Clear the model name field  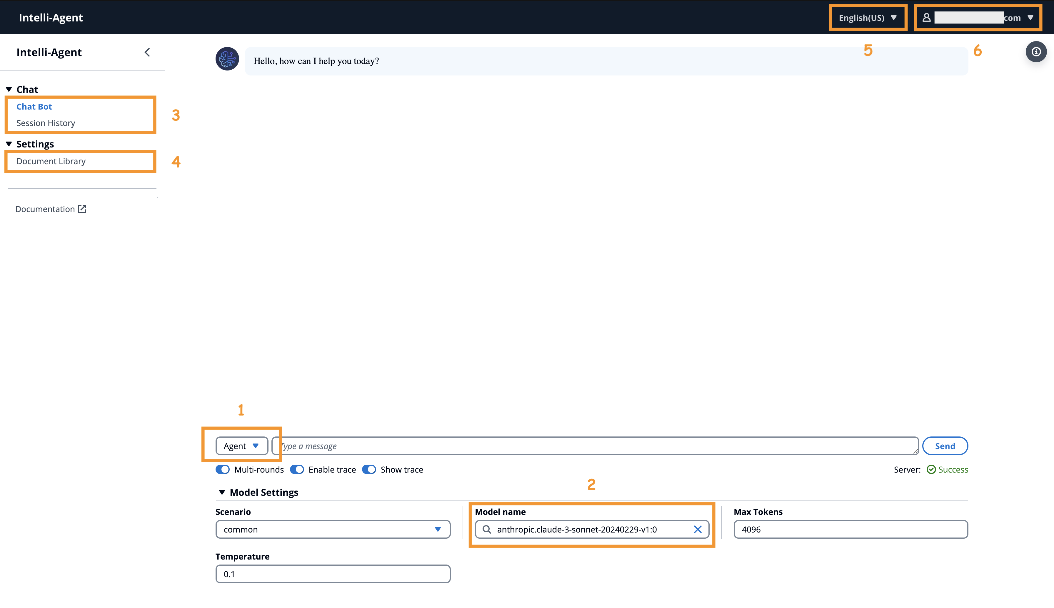697,530
